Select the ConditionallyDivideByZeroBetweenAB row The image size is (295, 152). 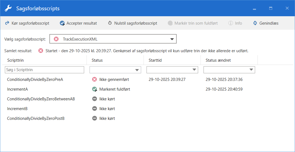point(41,99)
